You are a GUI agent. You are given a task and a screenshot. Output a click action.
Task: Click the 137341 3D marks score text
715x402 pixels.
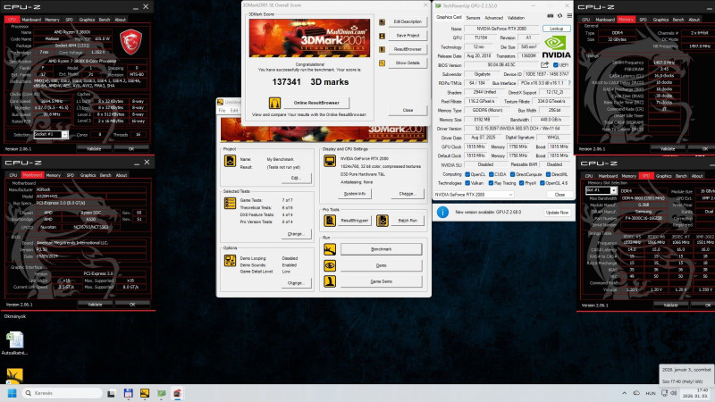click(x=310, y=82)
